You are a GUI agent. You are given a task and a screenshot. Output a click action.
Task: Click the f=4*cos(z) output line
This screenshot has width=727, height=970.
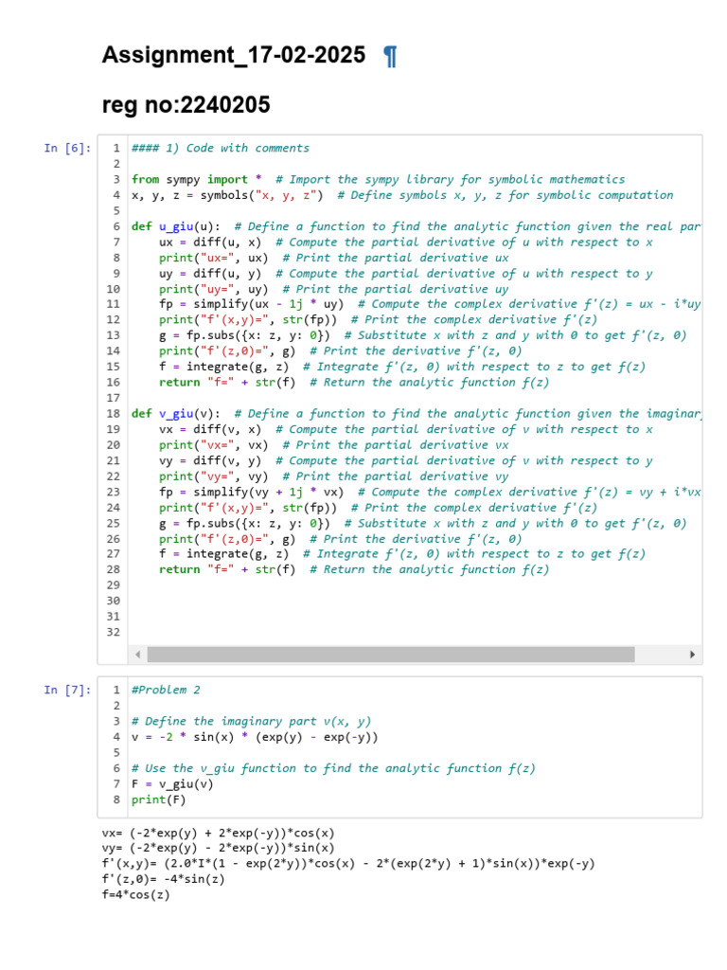(136, 894)
